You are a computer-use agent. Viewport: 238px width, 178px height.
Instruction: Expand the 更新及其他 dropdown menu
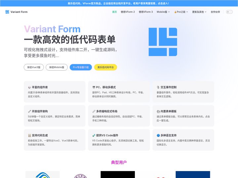click(199, 12)
